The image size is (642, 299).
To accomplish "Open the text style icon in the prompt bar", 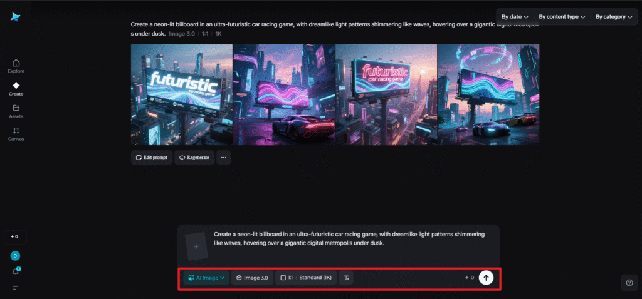I will 349,278.
